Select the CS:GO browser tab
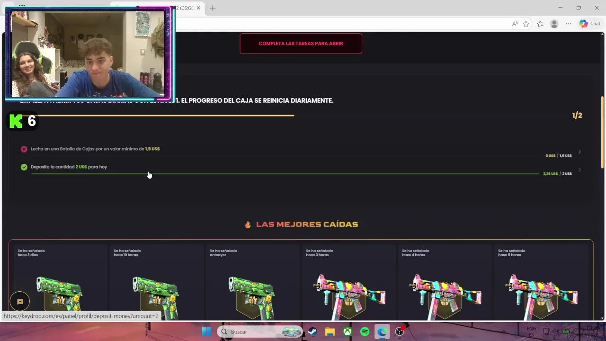This screenshot has height=341, width=606. (185, 8)
